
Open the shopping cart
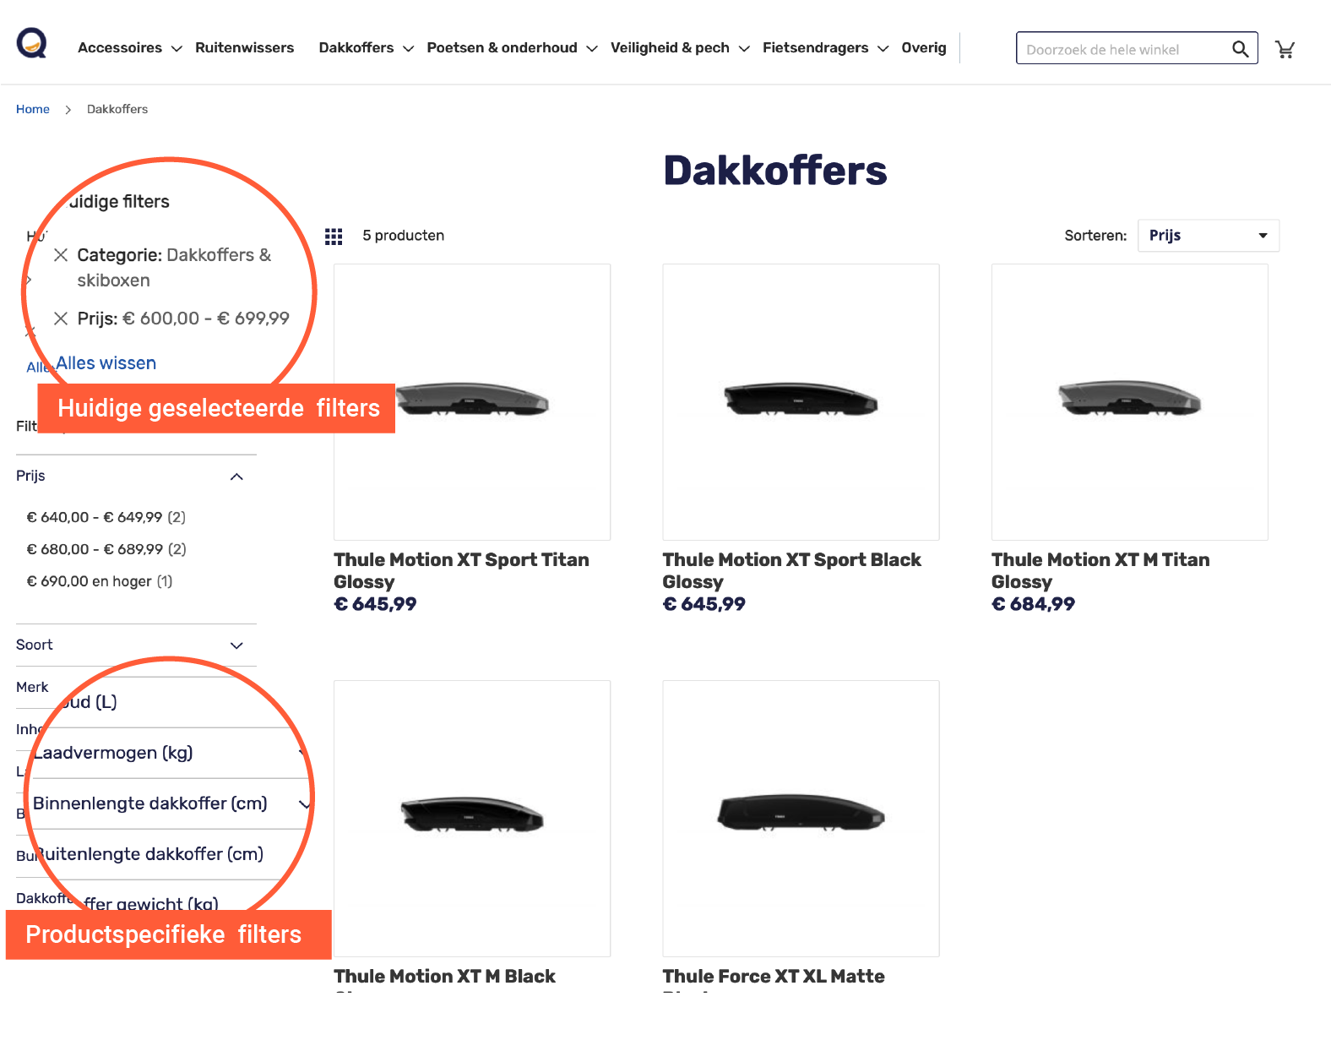pyautogui.click(x=1285, y=49)
